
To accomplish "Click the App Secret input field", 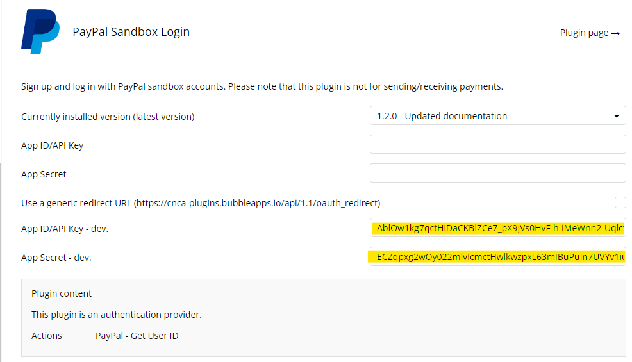I will [x=498, y=173].
